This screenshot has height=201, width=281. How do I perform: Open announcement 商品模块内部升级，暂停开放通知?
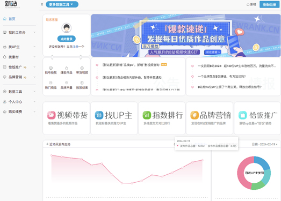pyautogui.click(x=132, y=77)
